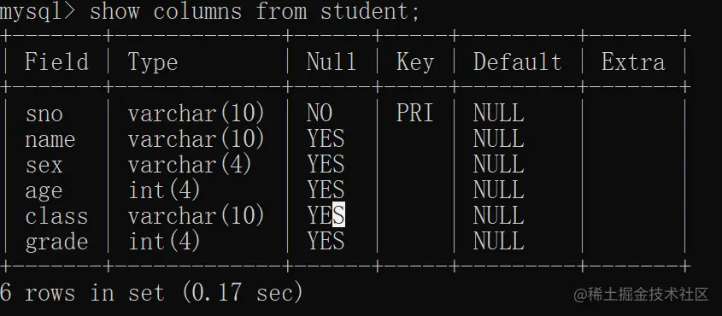Image resolution: width=722 pixels, height=316 pixels.
Task: Select the grade field name
Action: coord(56,243)
